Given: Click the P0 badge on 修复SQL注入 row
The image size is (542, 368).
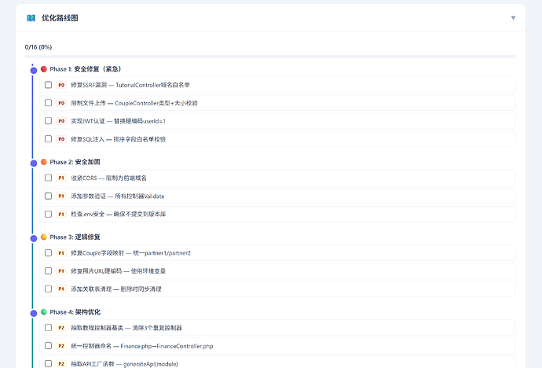Looking at the screenshot, I should pyautogui.click(x=61, y=139).
